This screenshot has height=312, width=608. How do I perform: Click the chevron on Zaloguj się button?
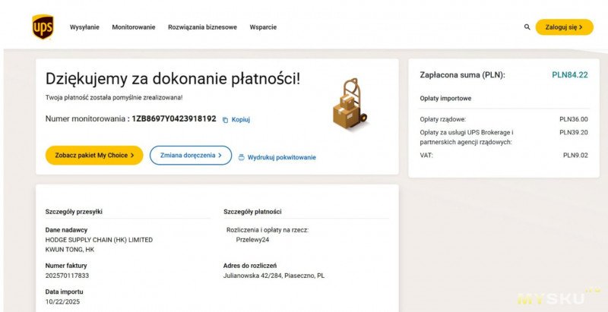tap(581, 27)
